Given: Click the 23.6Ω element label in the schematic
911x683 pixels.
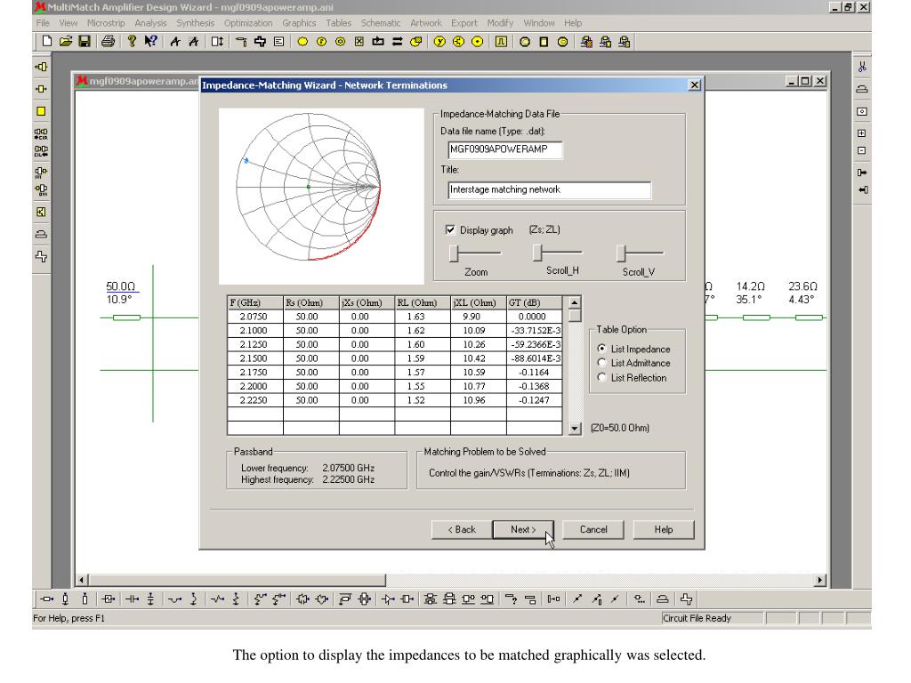Looking at the screenshot, I should coord(802,286).
